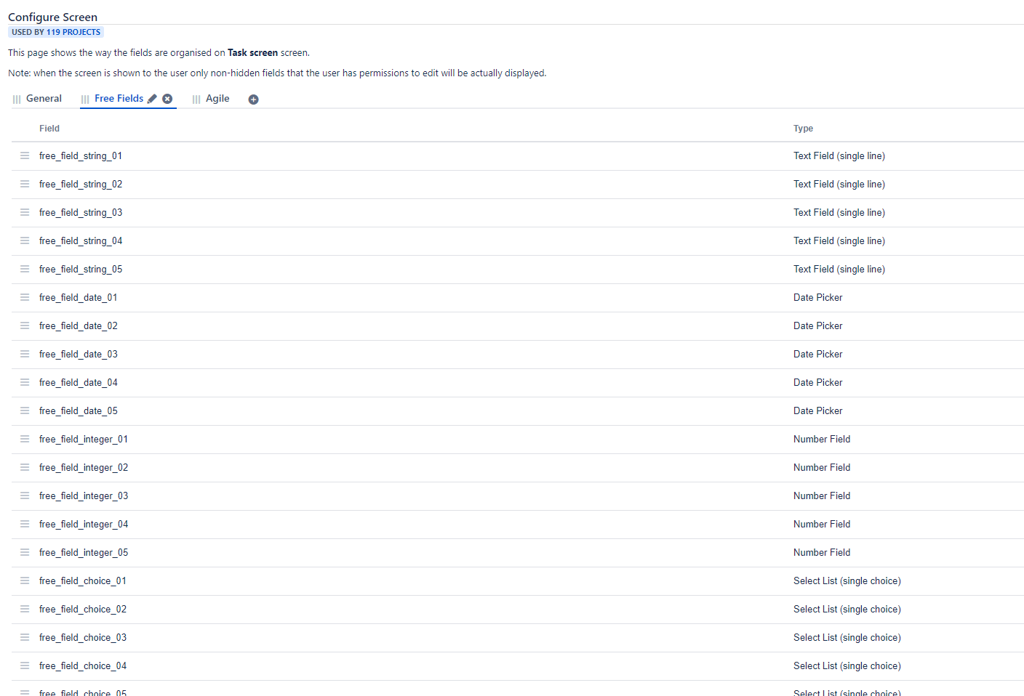
Task: Click the bold Task screen name text
Action: [252, 52]
